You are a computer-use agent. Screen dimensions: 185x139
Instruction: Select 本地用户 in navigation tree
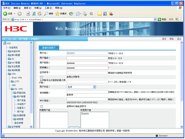coord(21,104)
